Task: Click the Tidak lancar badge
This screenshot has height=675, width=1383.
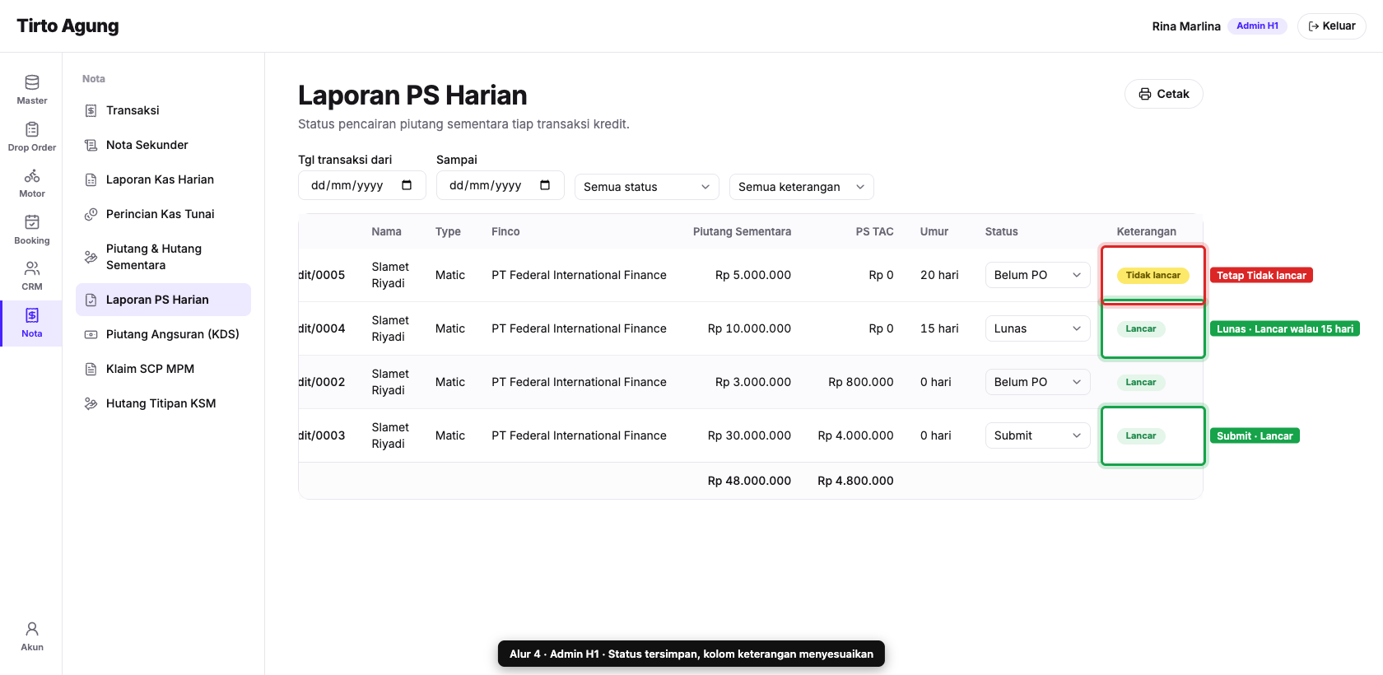Action: pos(1152,275)
